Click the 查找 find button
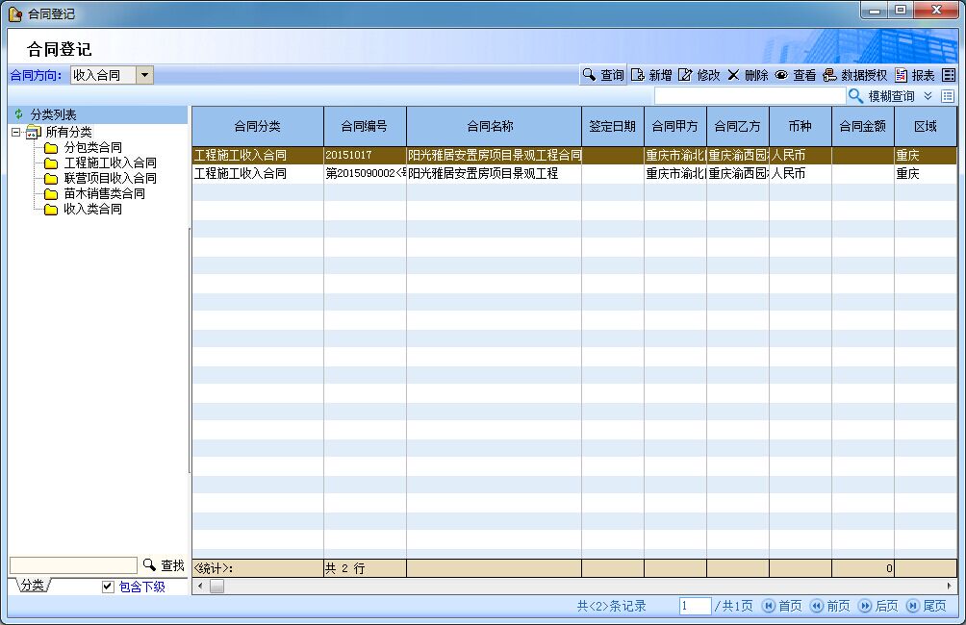 click(164, 565)
